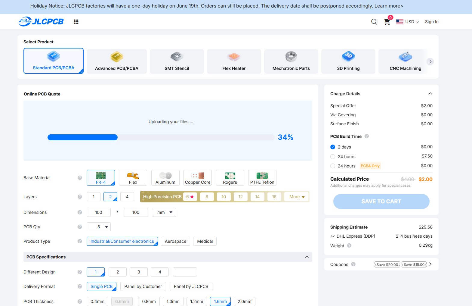Screen dimensions: 472x306
Task: Select Standard PCB/PCBA product
Action: pyautogui.click(x=54, y=61)
